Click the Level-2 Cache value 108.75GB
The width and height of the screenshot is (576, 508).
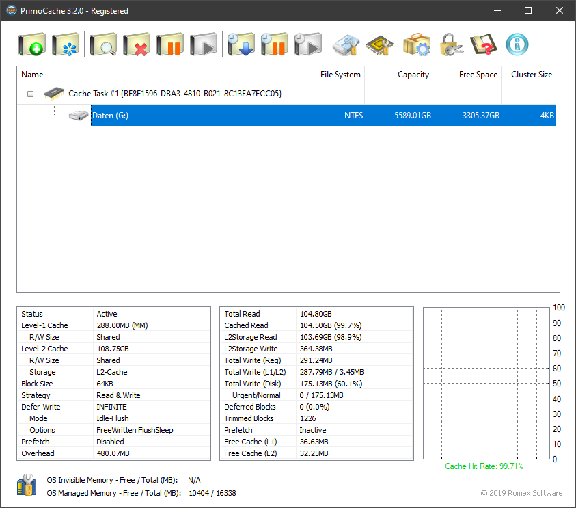tap(113, 349)
